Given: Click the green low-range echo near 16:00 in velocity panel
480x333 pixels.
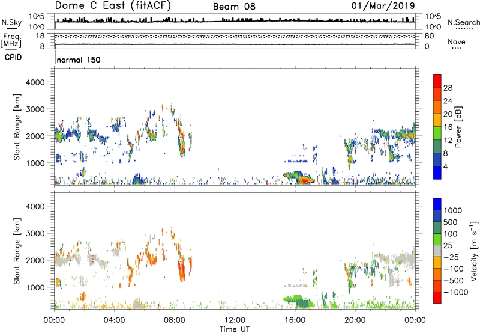Looking at the screenshot, I should (x=295, y=299).
